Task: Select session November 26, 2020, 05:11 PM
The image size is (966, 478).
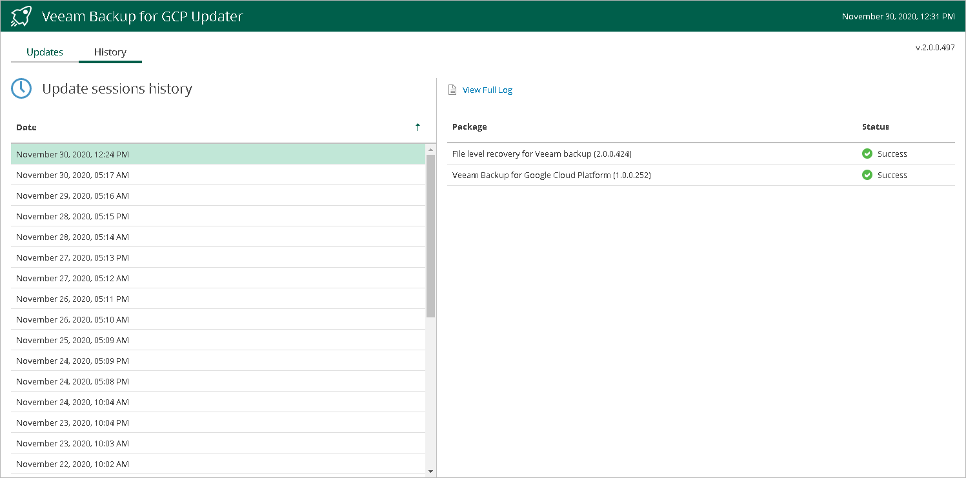Action: (x=218, y=299)
